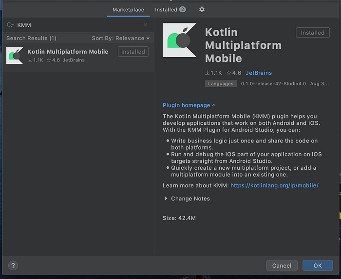Switch to the Marketplace tab
The height and width of the screenshot is (279, 341).
[x=128, y=10]
